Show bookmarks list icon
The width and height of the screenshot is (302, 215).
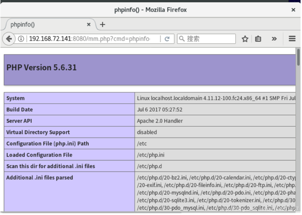pyautogui.click(x=258, y=39)
